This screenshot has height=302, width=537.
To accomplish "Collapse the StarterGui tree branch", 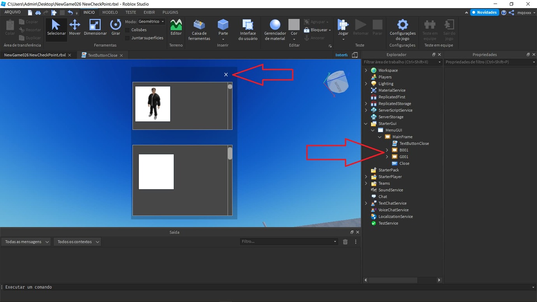I will 366,123.
